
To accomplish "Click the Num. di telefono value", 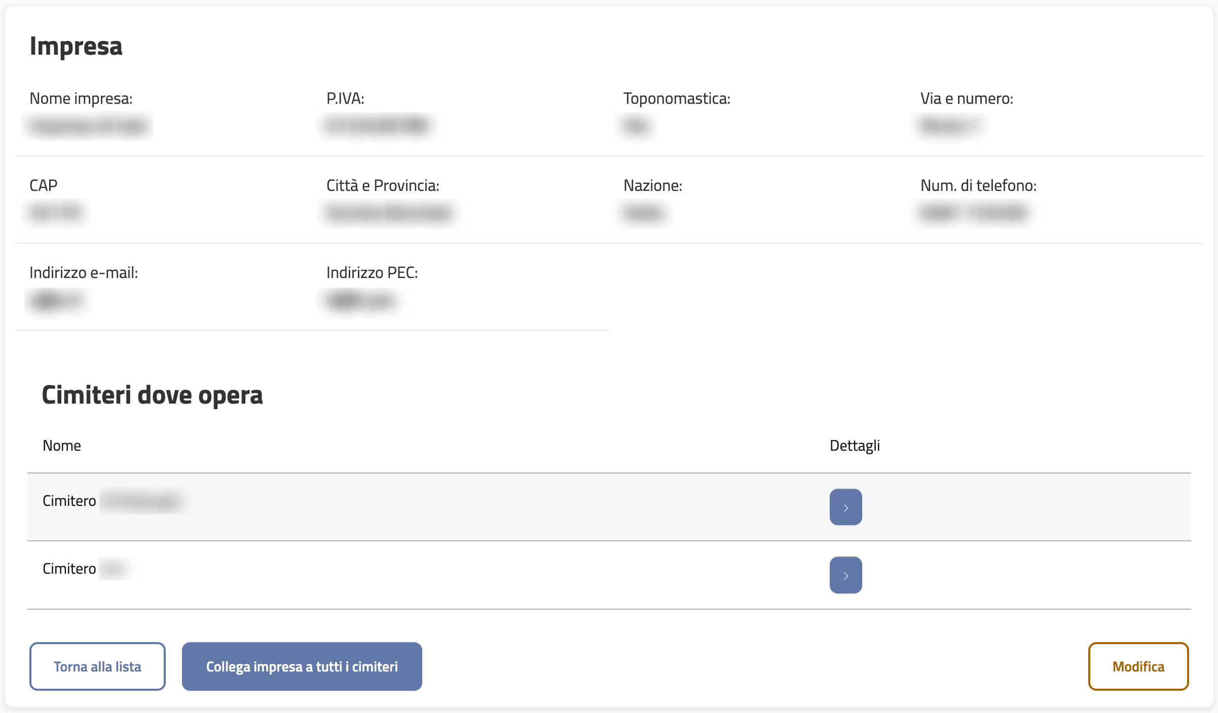I will pos(974,213).
